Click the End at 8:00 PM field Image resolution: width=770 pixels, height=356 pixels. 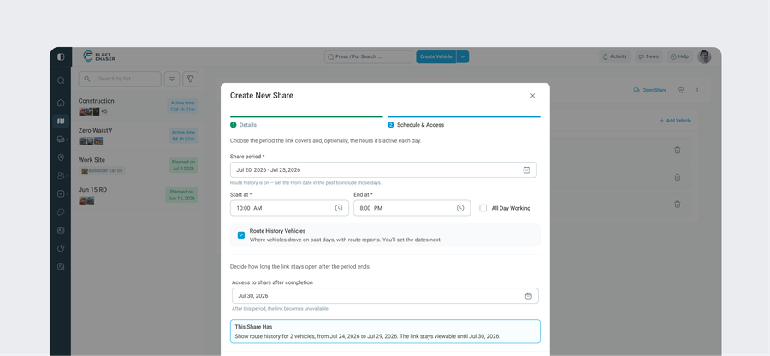[412, 208]
